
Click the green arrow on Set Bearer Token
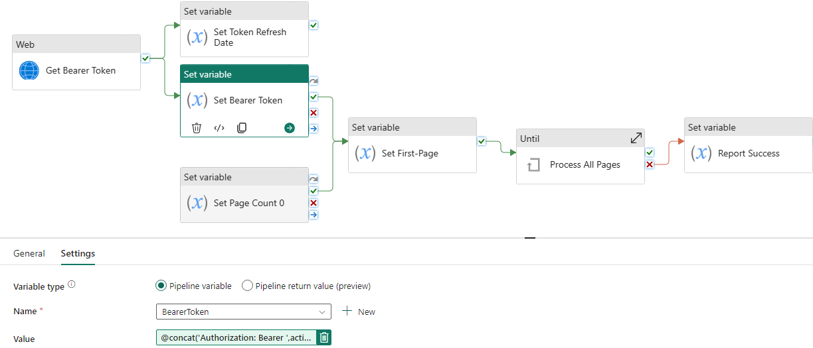tap(290, 128)
